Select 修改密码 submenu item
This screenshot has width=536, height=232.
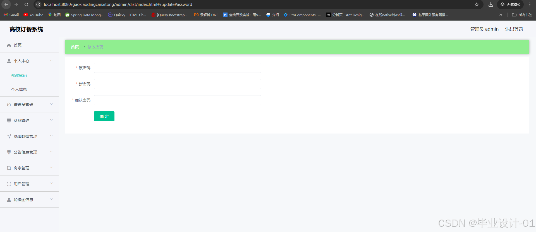(19, 75)
